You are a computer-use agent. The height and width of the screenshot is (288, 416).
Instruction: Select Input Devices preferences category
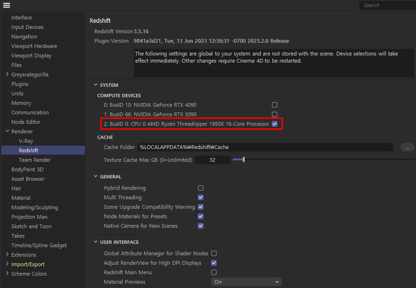[28, 27]
